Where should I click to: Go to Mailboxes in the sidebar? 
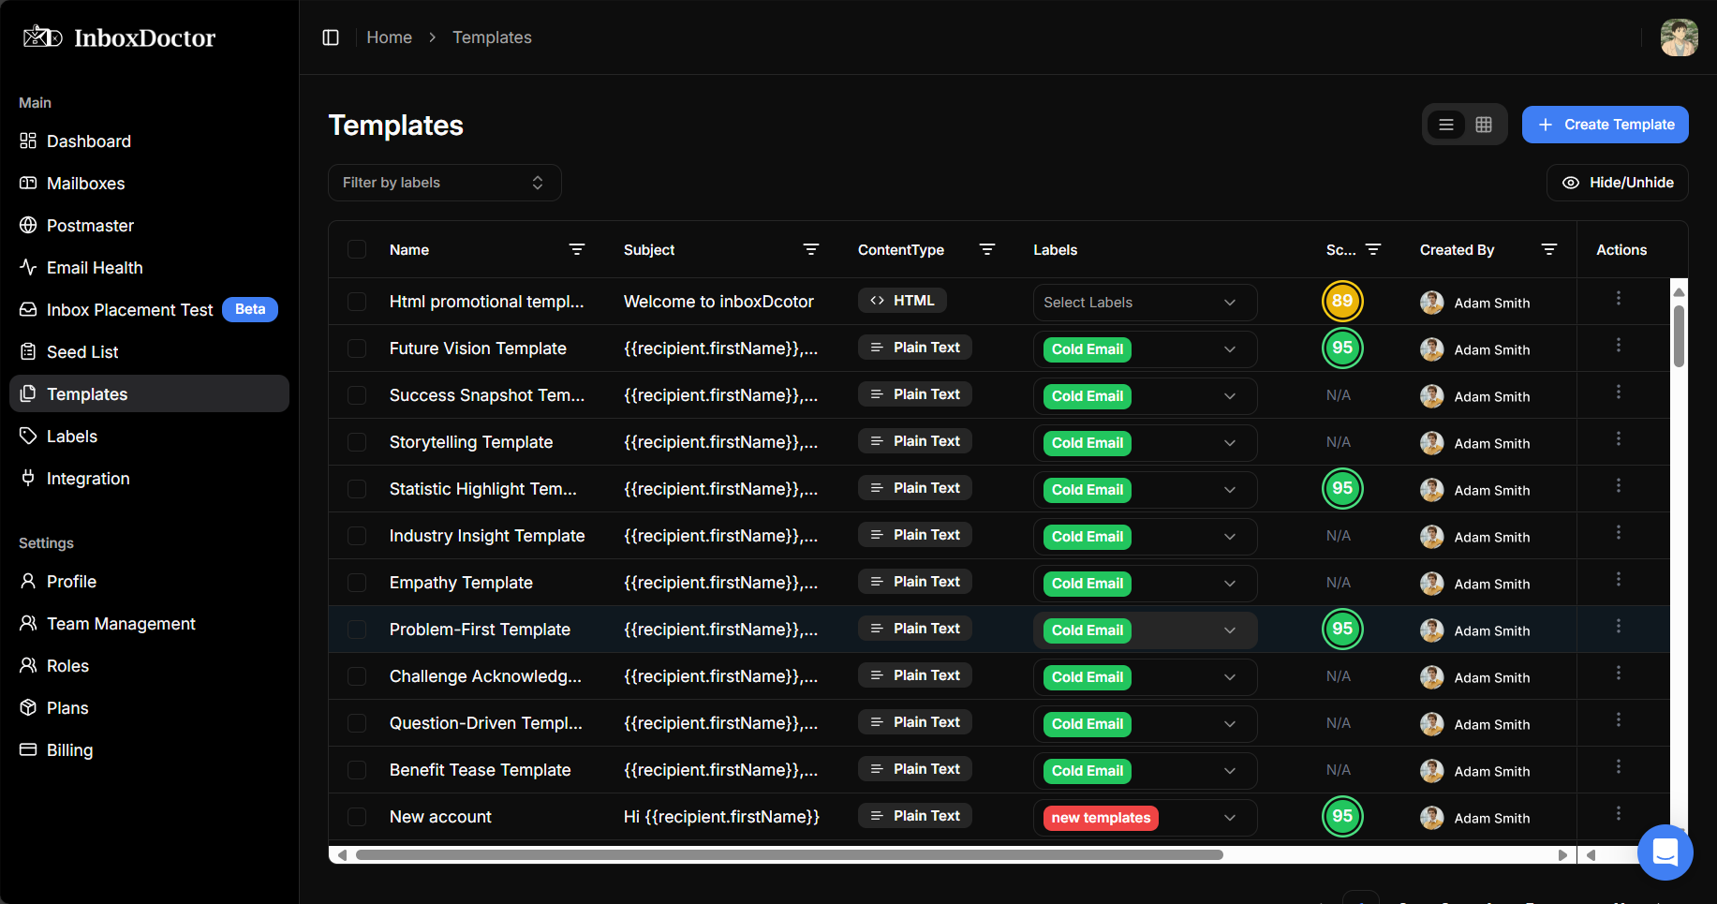[85, 184]
